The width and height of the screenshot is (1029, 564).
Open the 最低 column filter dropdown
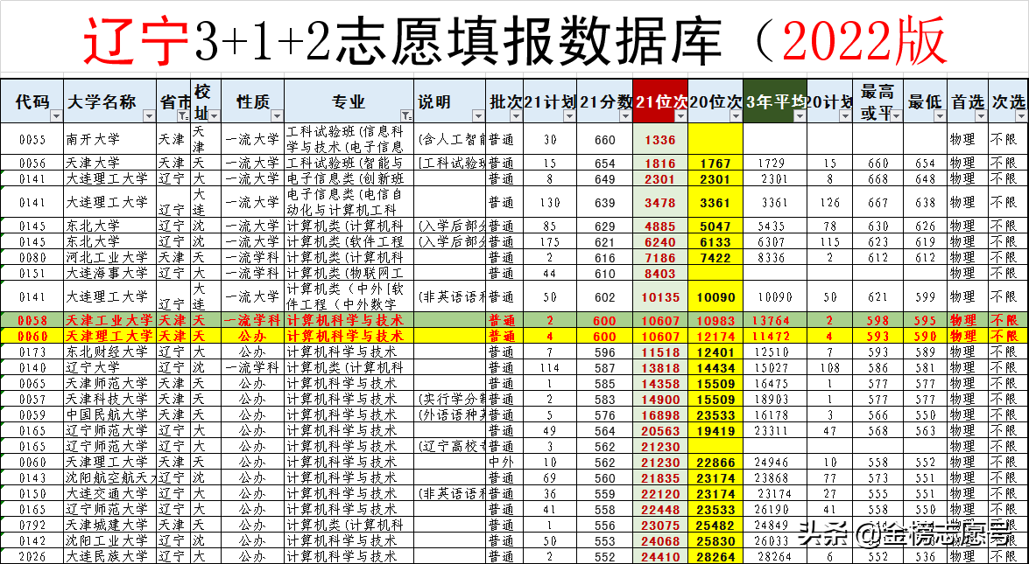tap(938, 116)
